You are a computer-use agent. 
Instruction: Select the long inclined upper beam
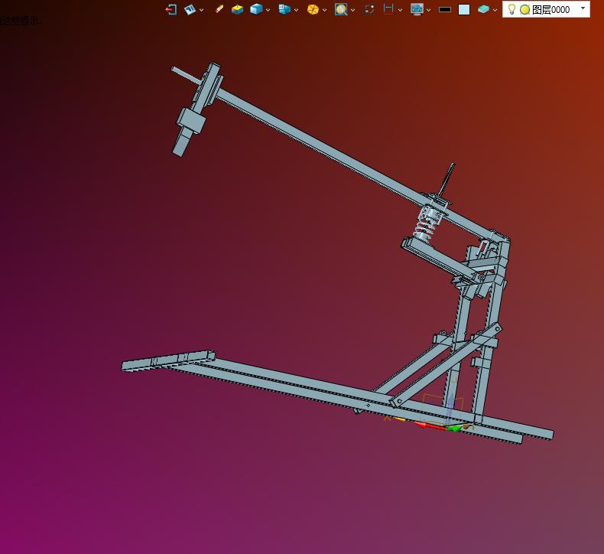click(x=320, y=146)
